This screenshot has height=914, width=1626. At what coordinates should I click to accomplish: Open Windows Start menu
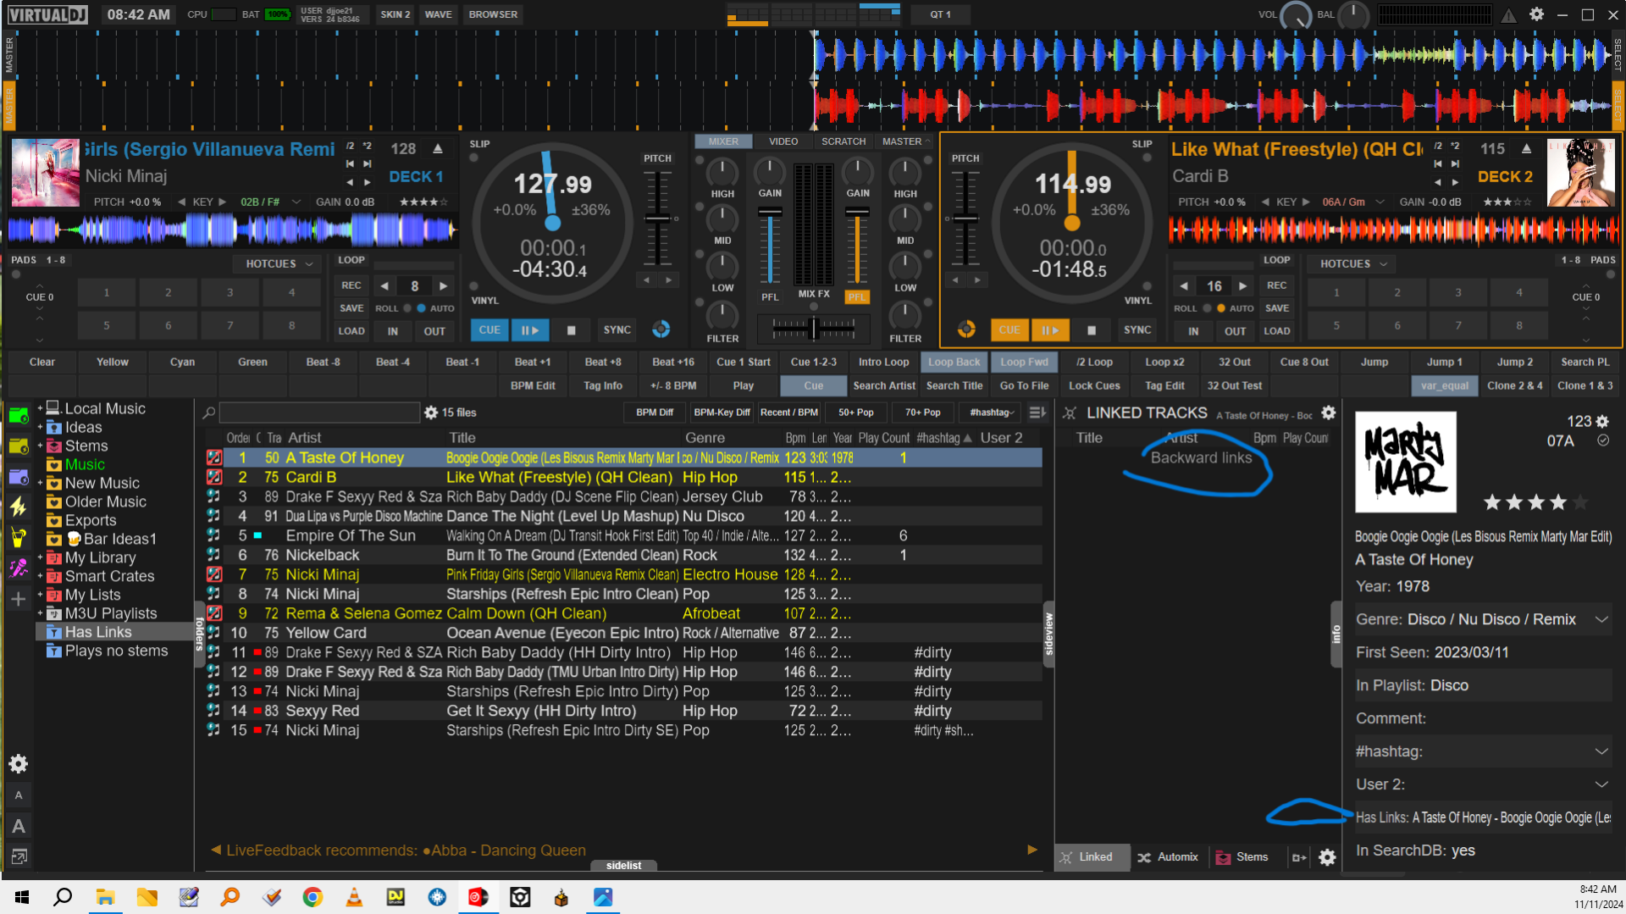pyautogui.click(x=22, y=897)
